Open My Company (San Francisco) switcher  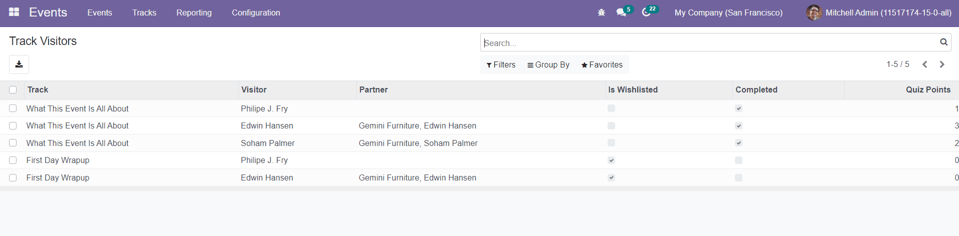click(728, 12)
